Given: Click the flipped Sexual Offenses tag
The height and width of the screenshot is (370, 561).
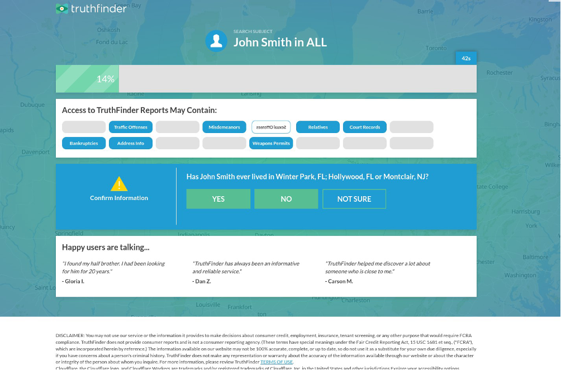Looking at the screenshot, I should (x=271, y=127).
